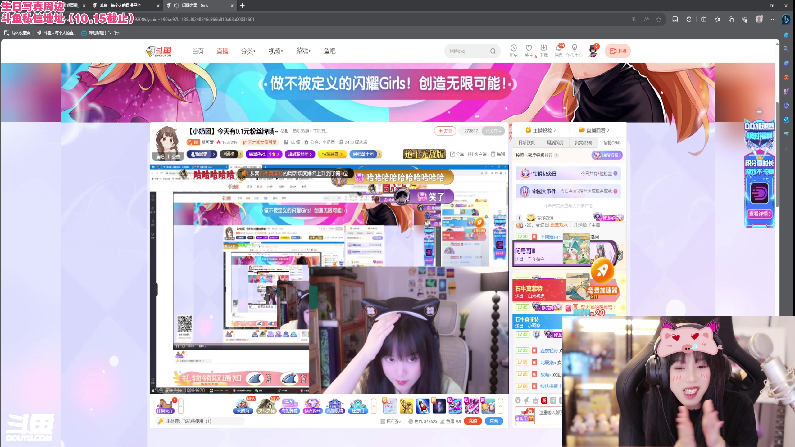Click the 充值 recharge button
Screen dimensions: 795x447
coord(473,421)
